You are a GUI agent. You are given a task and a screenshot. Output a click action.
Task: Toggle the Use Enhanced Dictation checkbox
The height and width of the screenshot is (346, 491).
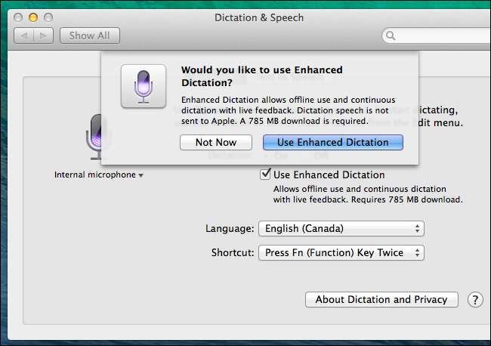265,174
